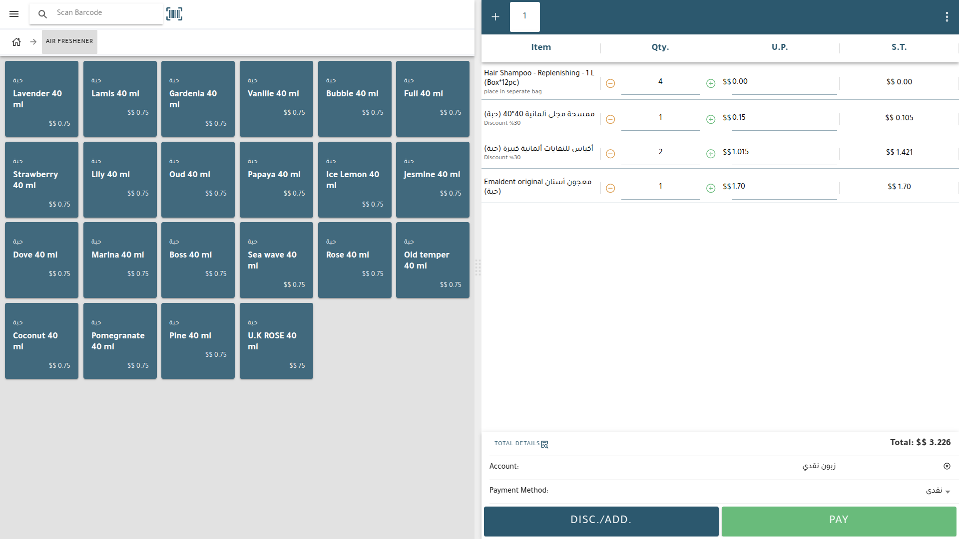
Task: Add U.K ROSE 40 ml product
Action: tap(276, 341)
